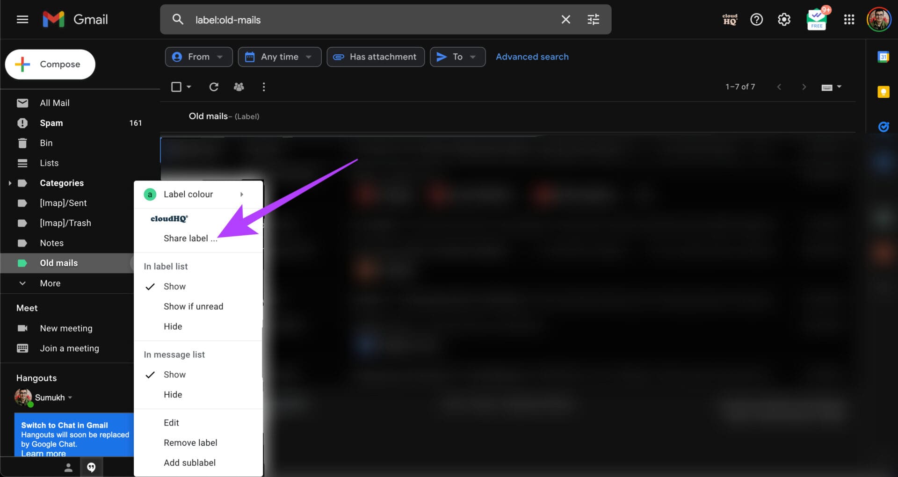898x477 pixels.
Task: Show search options filter icon
Action: pyautogui.click(x=593, y=20)
